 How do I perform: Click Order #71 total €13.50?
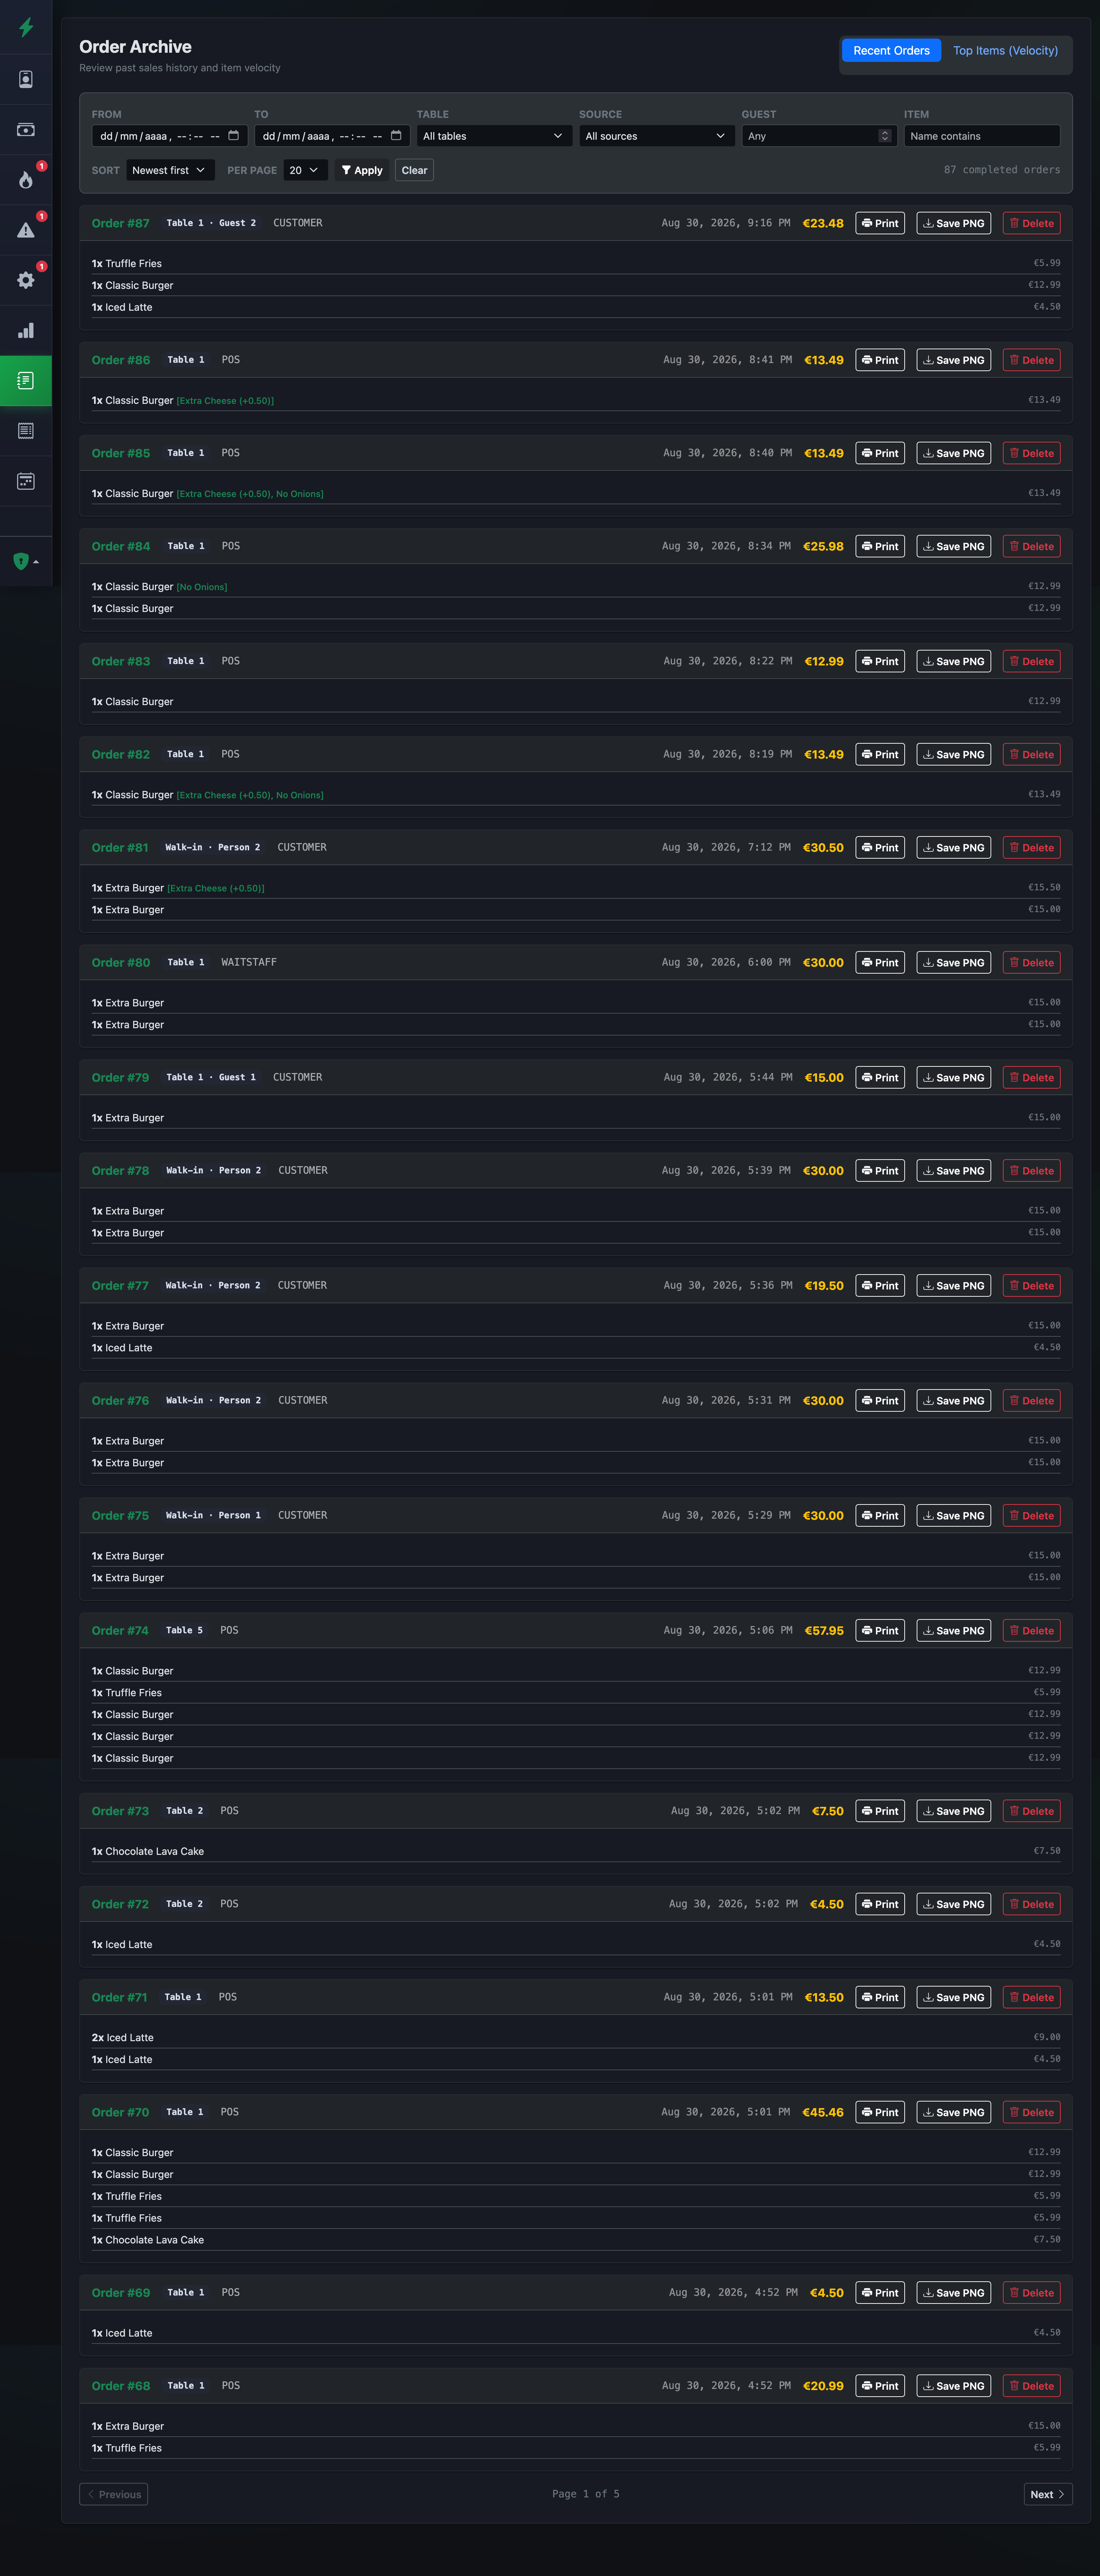(824, 1997)
